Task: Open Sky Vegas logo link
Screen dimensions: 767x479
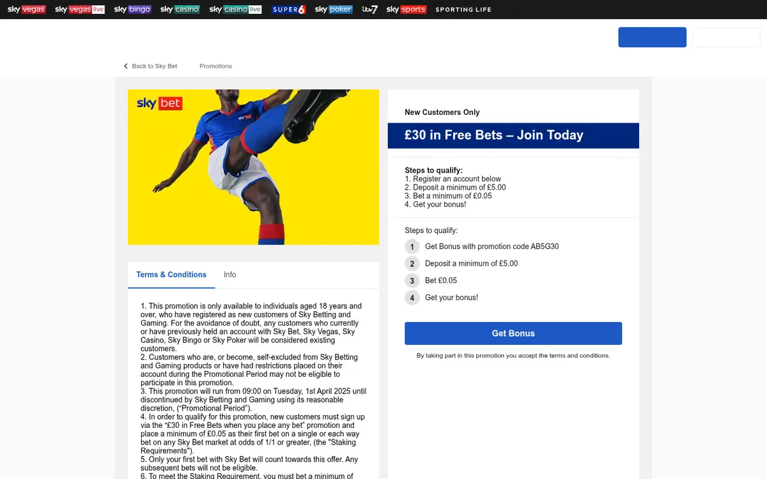Action: click(26, 10)
